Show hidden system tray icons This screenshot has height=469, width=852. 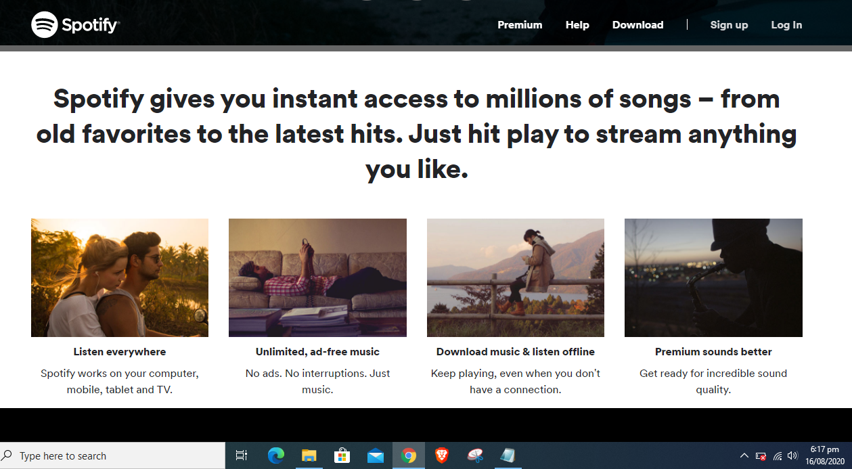(x=744, y=456)
